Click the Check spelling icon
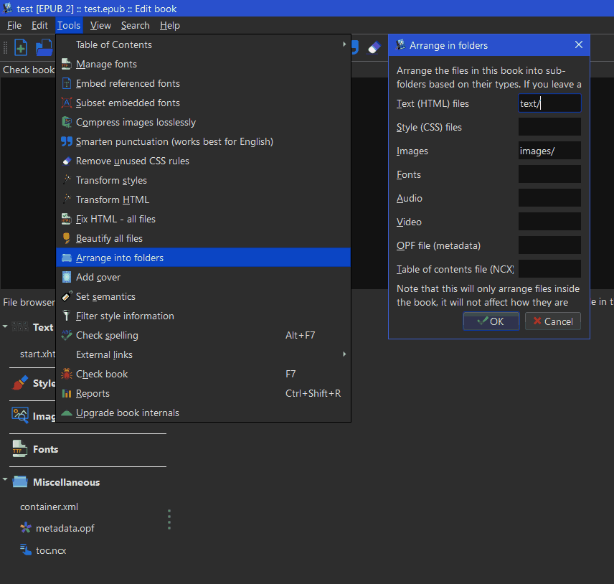 (x=67, y=335)
